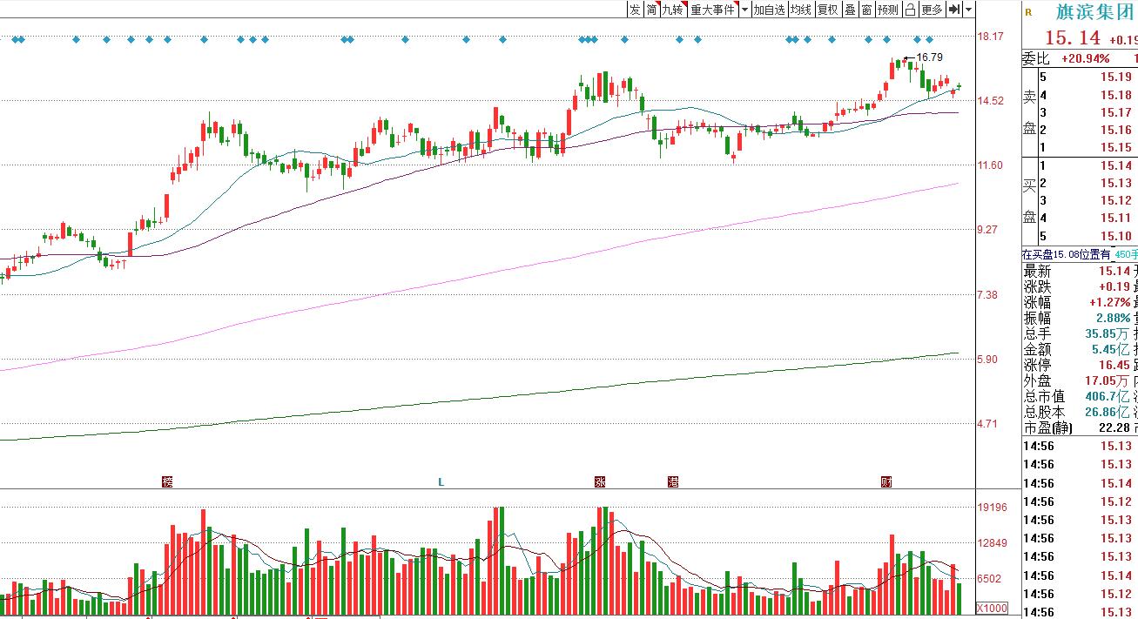1138x619 pixels.
Task: Click the 窗 multi-window button
Action: (x=866, y=10)
